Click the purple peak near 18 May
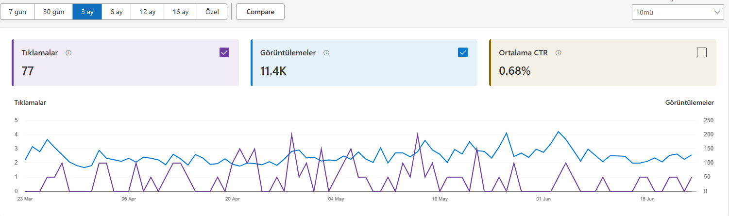This screenshot has width=729, height=216. pos(418,134)
